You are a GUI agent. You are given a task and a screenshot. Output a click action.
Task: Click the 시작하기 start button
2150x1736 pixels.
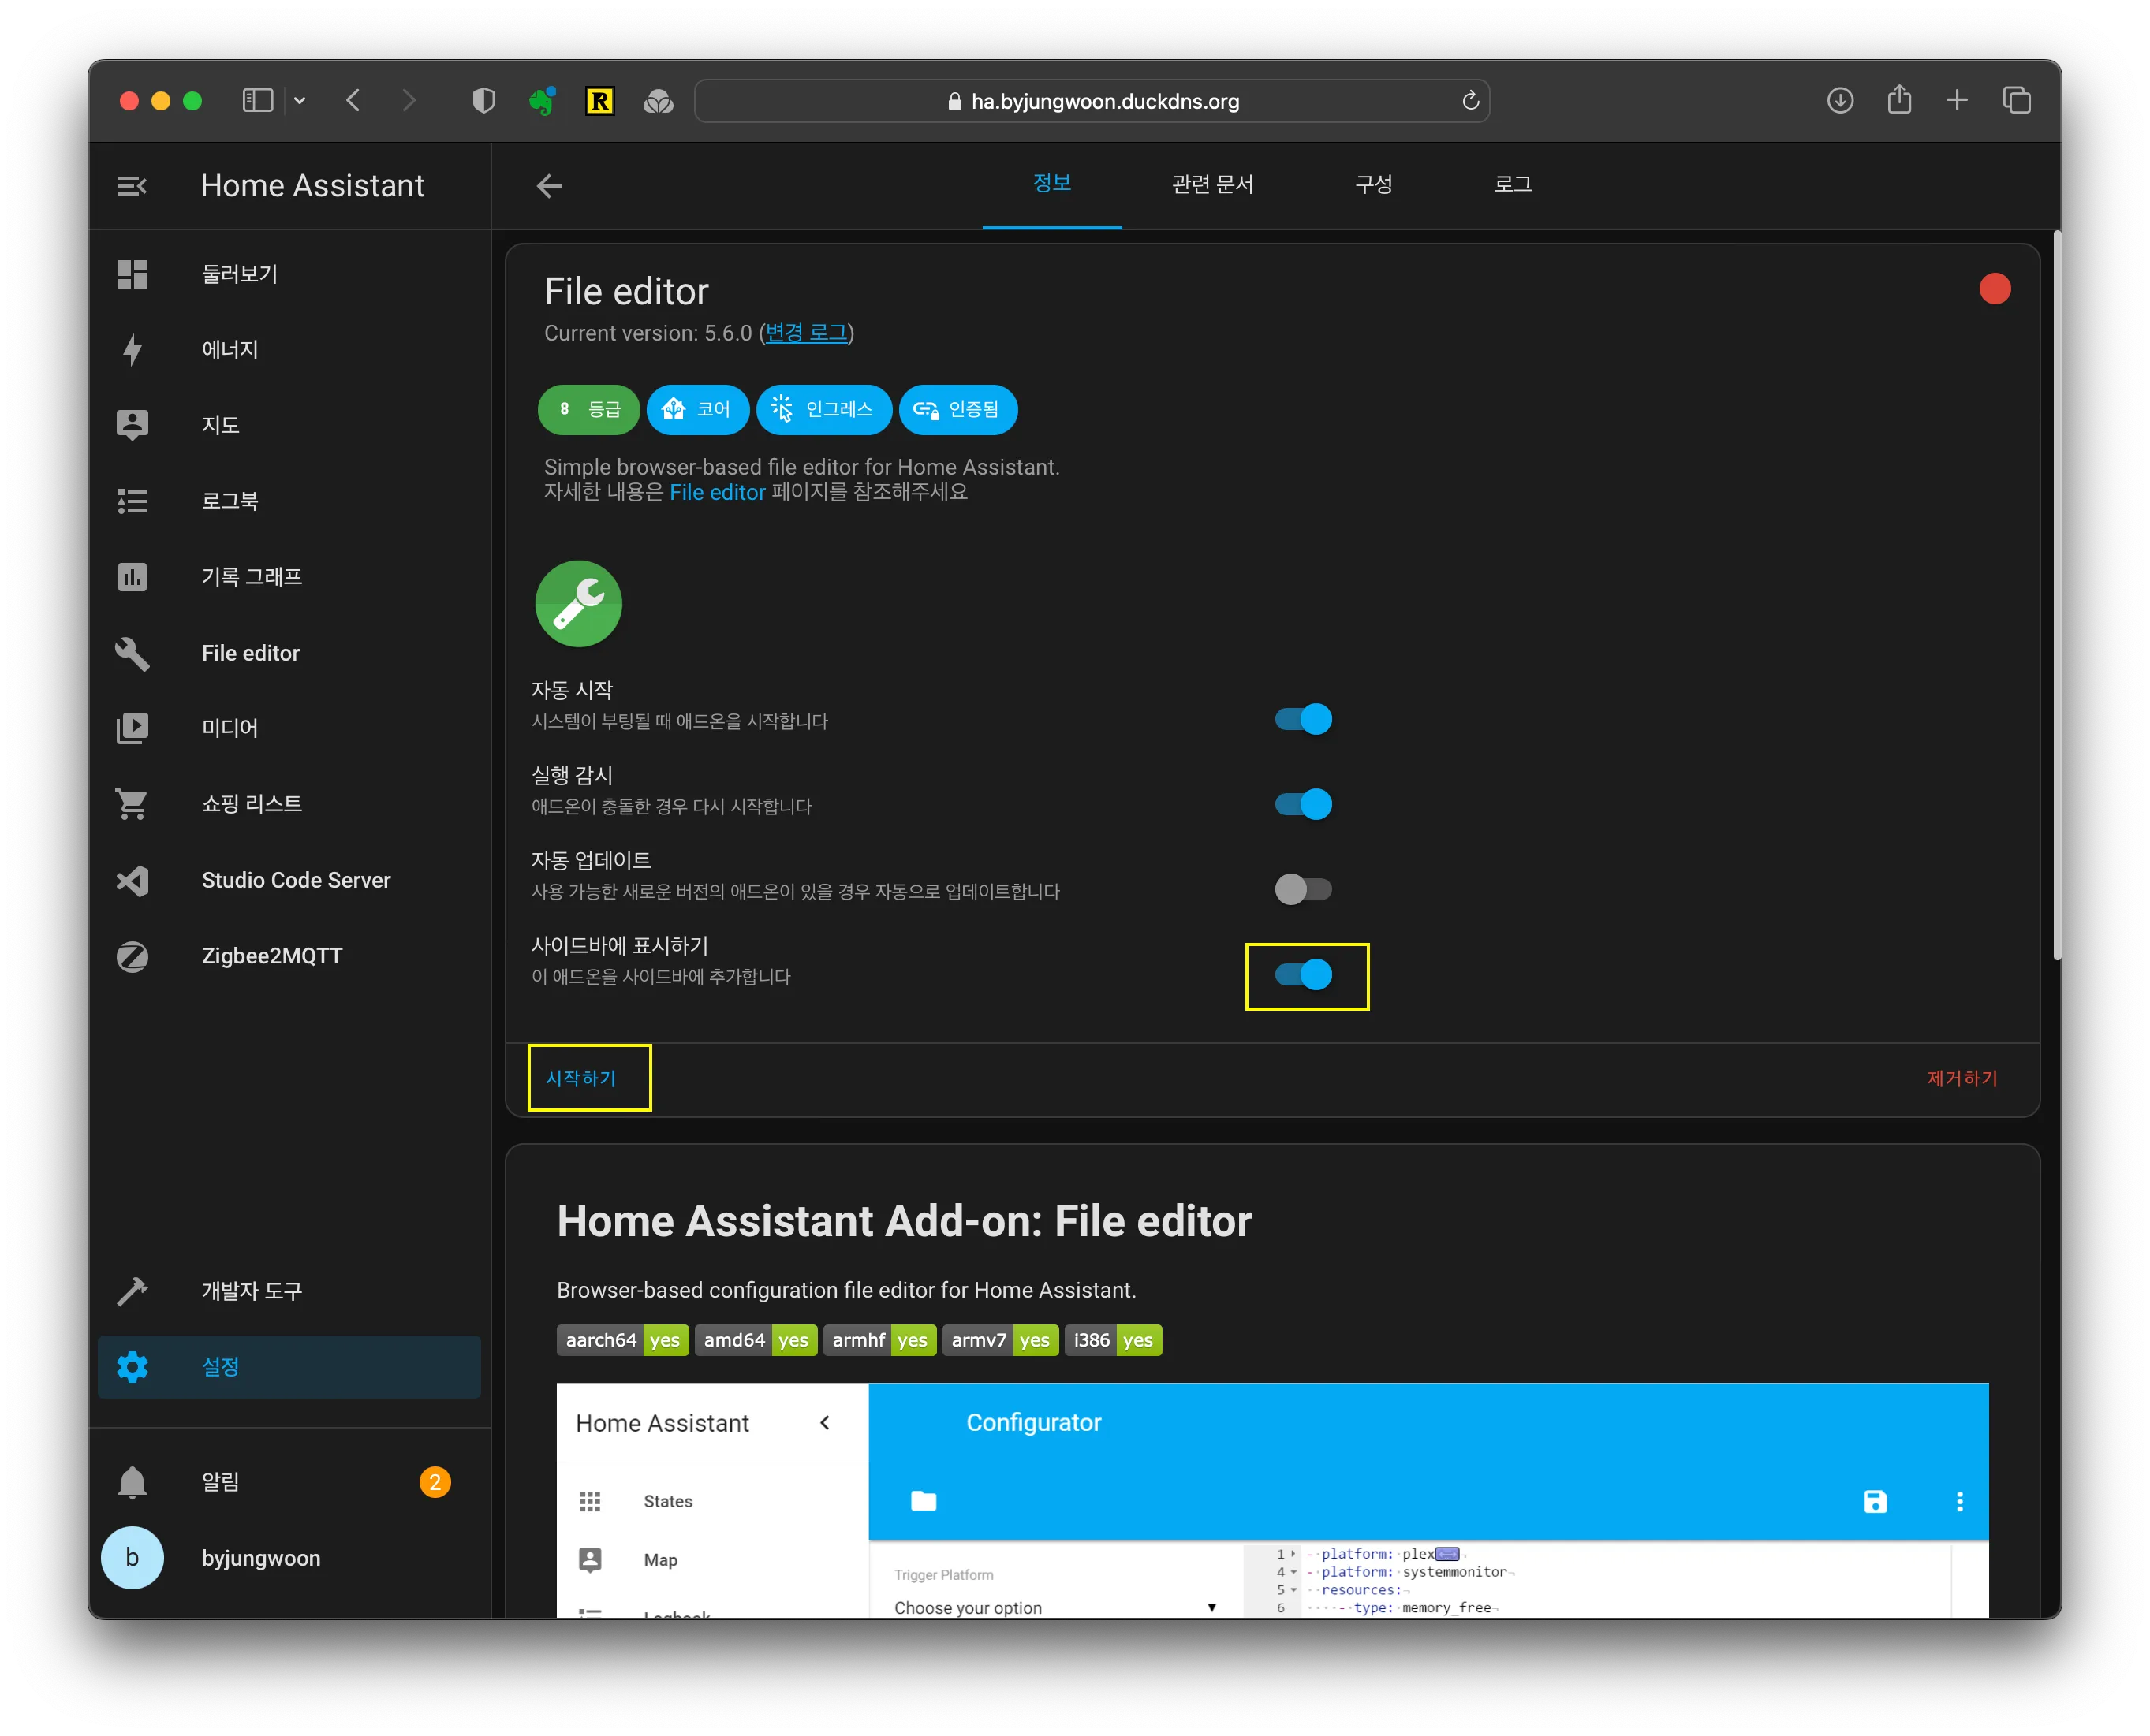(x=580, y=1078)
